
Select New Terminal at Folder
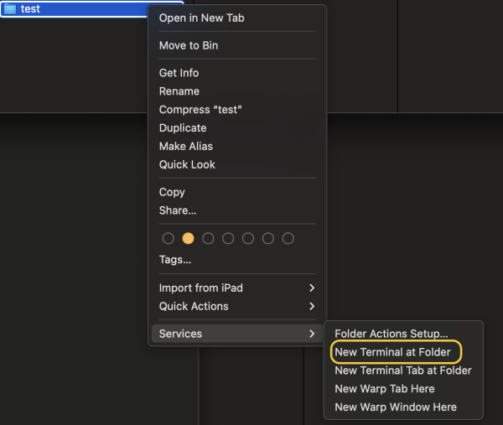[x=392, y=352]
